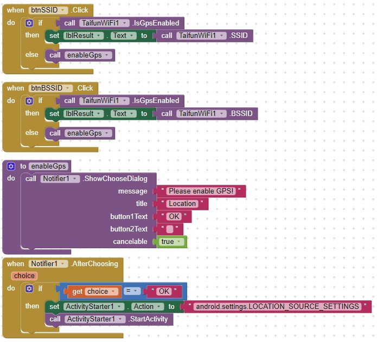This screenshot has width=377, height=342.
Task: Open the Action property dropdown
Action: pos(159,307)
